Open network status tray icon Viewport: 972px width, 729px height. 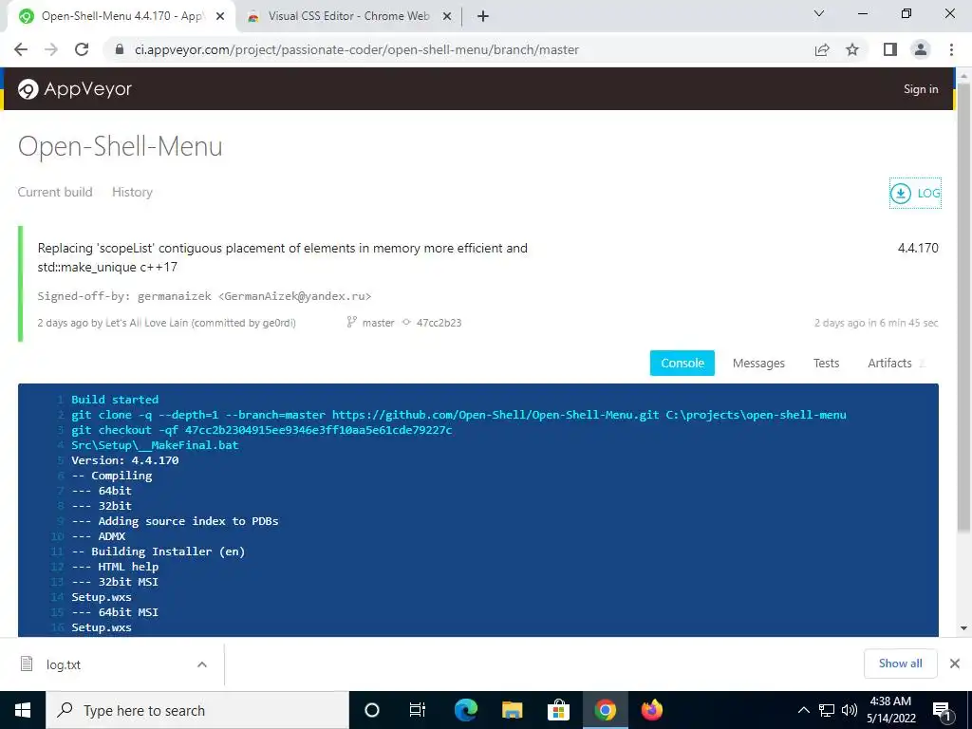(x=827, y=710)
